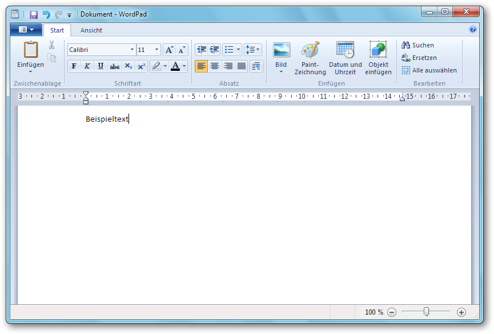Open font size 11 dropdown

[156, 50]
